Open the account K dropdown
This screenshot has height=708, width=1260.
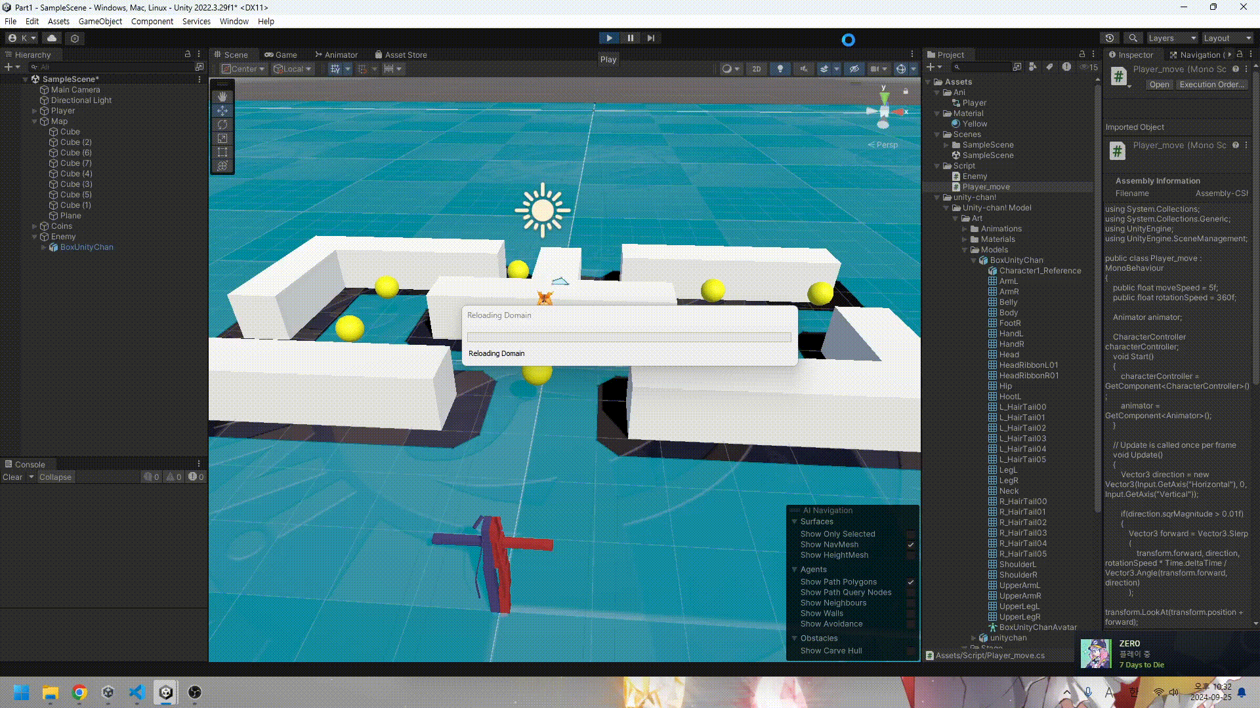(22, 38)
